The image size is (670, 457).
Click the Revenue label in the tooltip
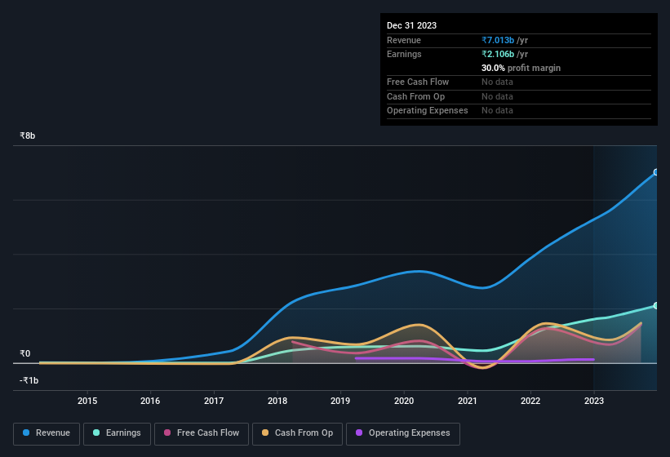(404, 40)
